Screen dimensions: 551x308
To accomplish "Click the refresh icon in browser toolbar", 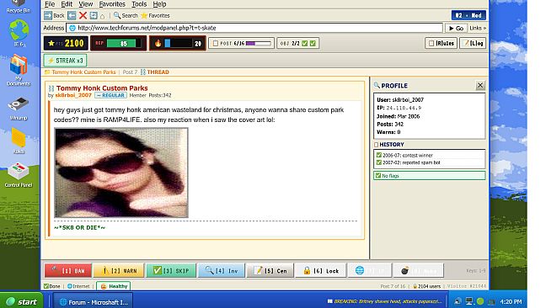I will pyautogui.click(x=94, y=15).
